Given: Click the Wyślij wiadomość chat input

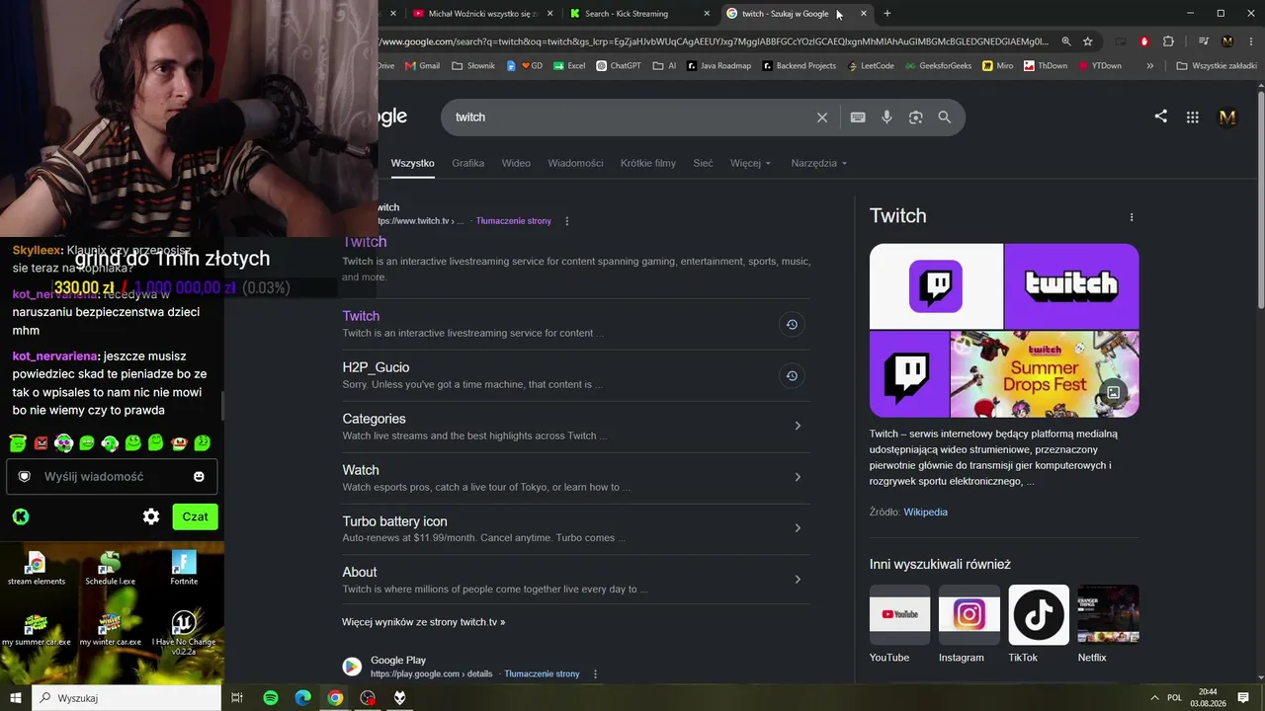Looking at the screenshot, I should (x=112, y=477).
